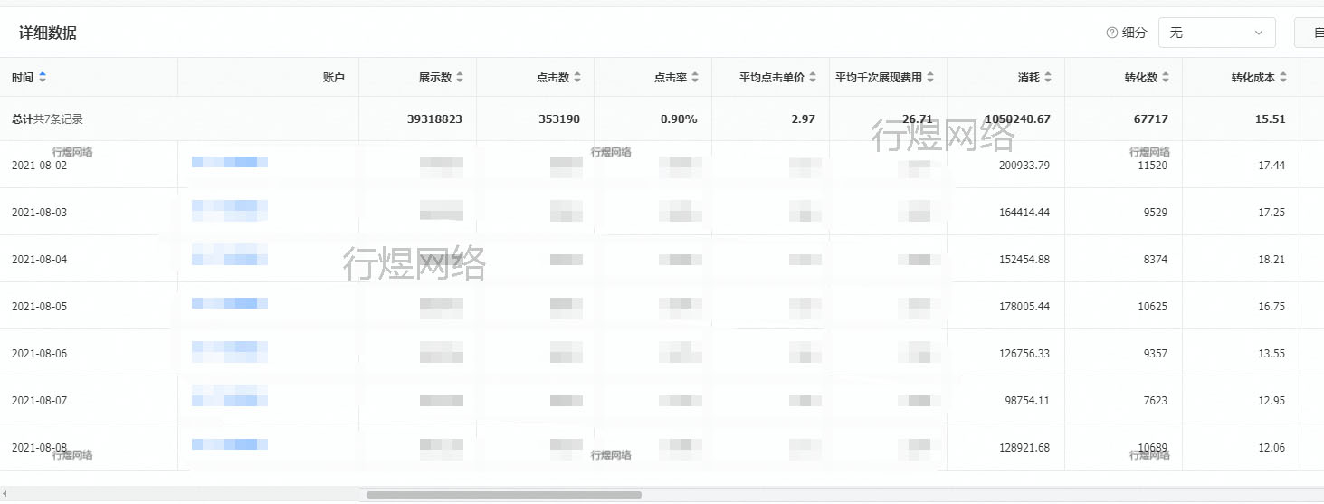This screenshot has width=1324, height=504.
Task: Click the 账户 column header
Action: [x=334, y=78]
